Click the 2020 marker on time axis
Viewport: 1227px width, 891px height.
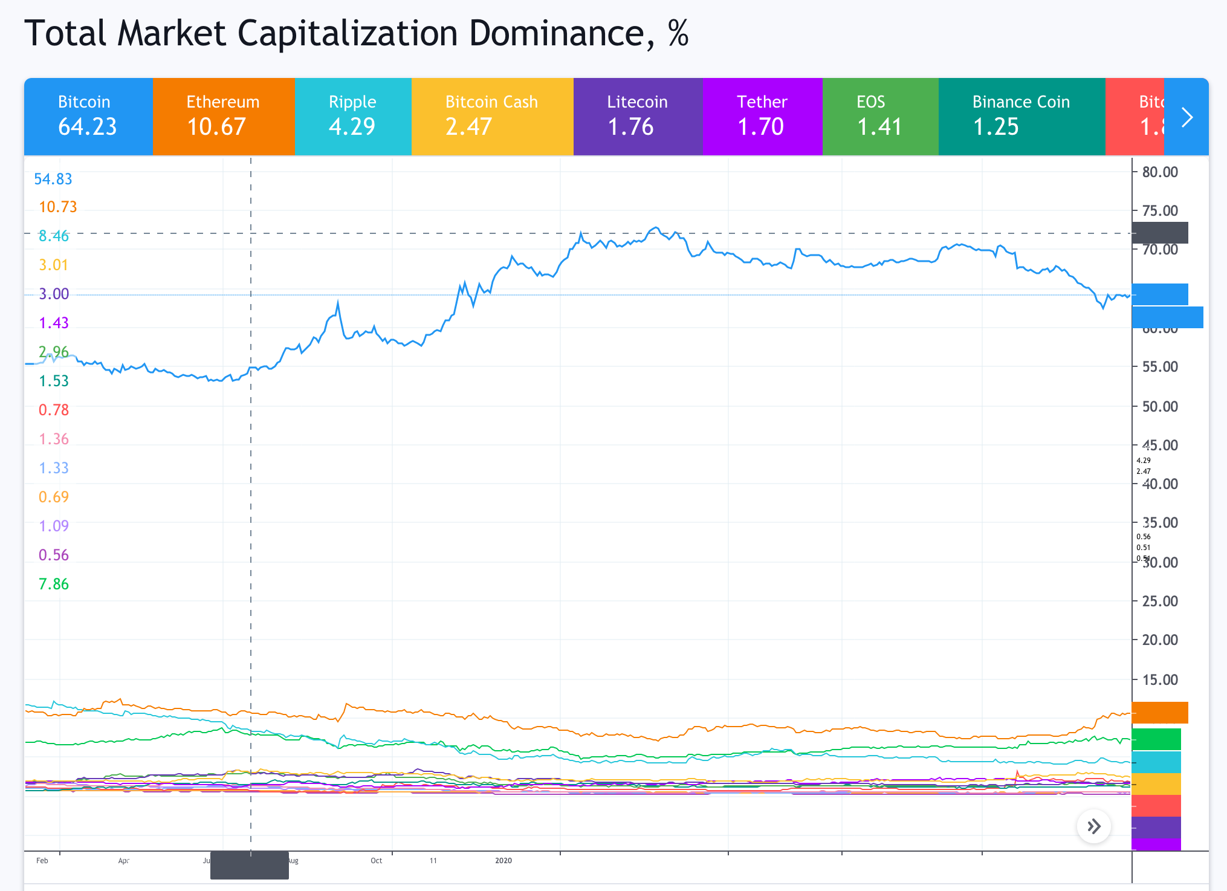point(503,860)
